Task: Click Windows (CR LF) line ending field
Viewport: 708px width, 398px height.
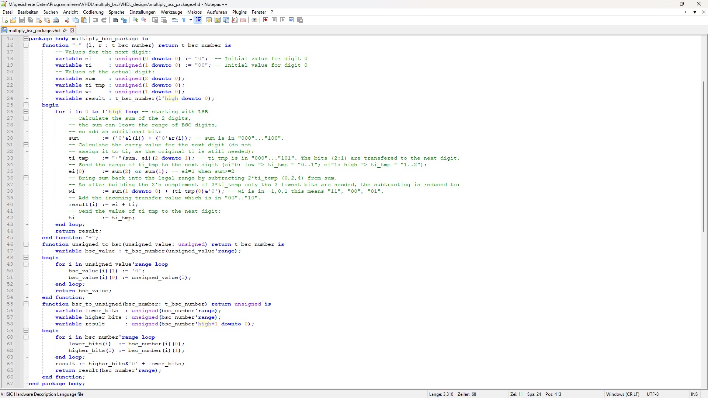Action: click(622, 394)
